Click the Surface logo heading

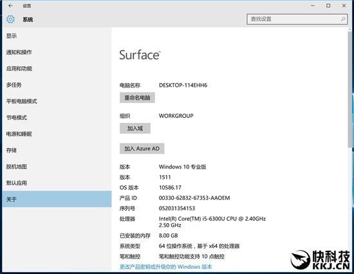[x=140, y=55]
